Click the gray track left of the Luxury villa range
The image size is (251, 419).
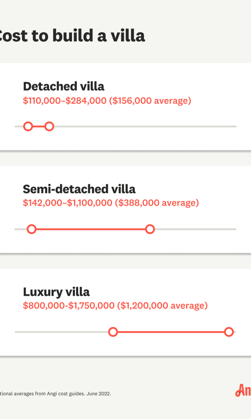point(61,332)
